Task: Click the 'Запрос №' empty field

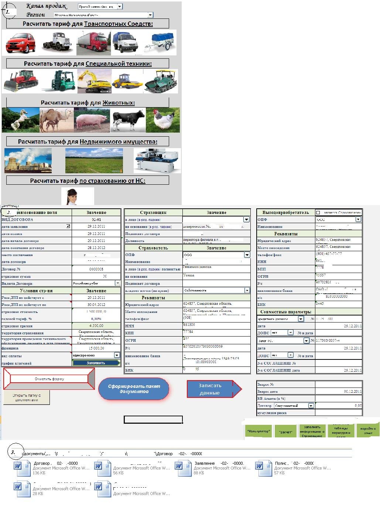Action: click(x=339, y=384)
